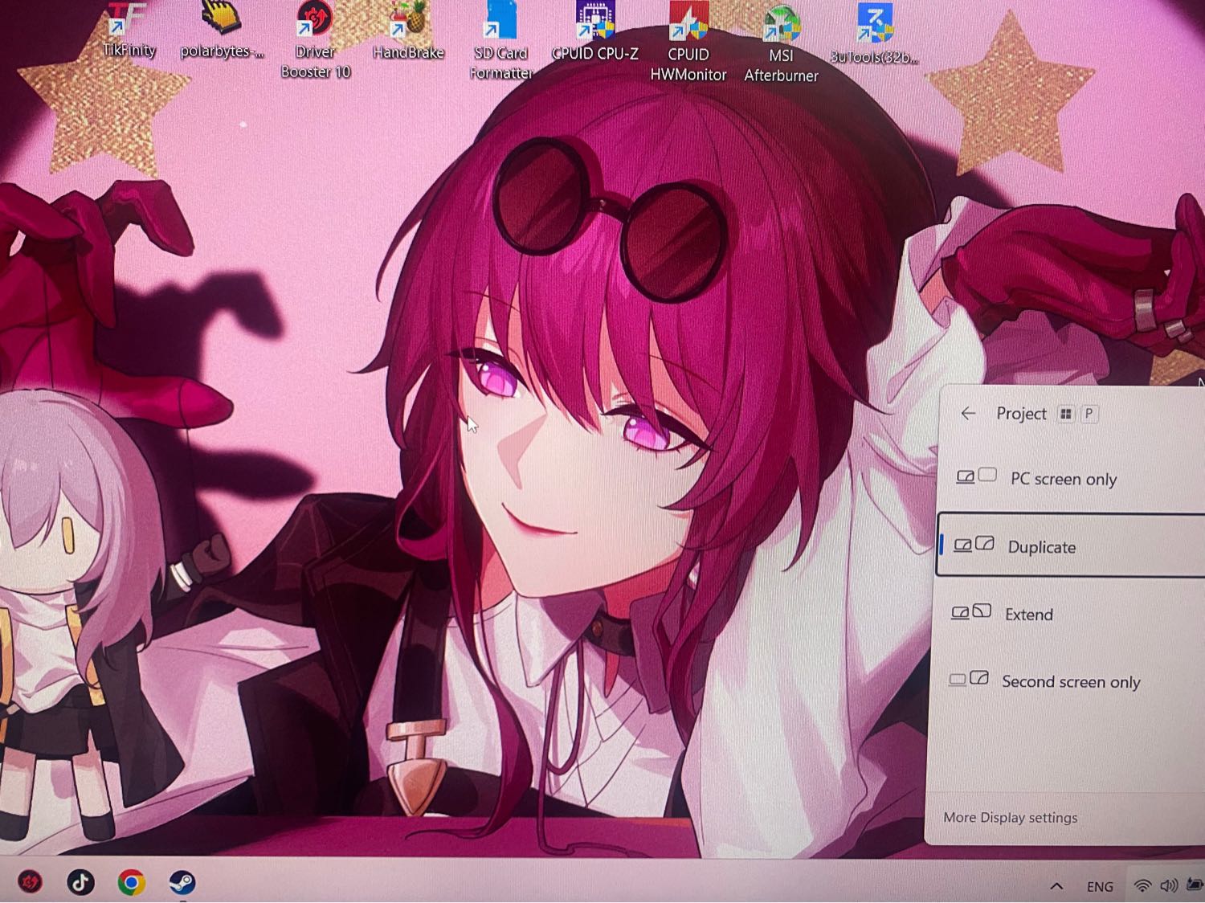Viewport: 1205px width, 903px height.
Task: Click the battery tray icon
Action: pos(1195,885)
